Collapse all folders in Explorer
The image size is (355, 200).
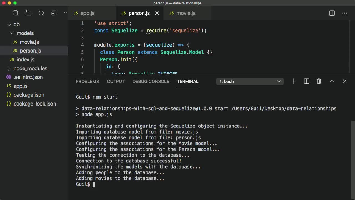pos(54,12)
